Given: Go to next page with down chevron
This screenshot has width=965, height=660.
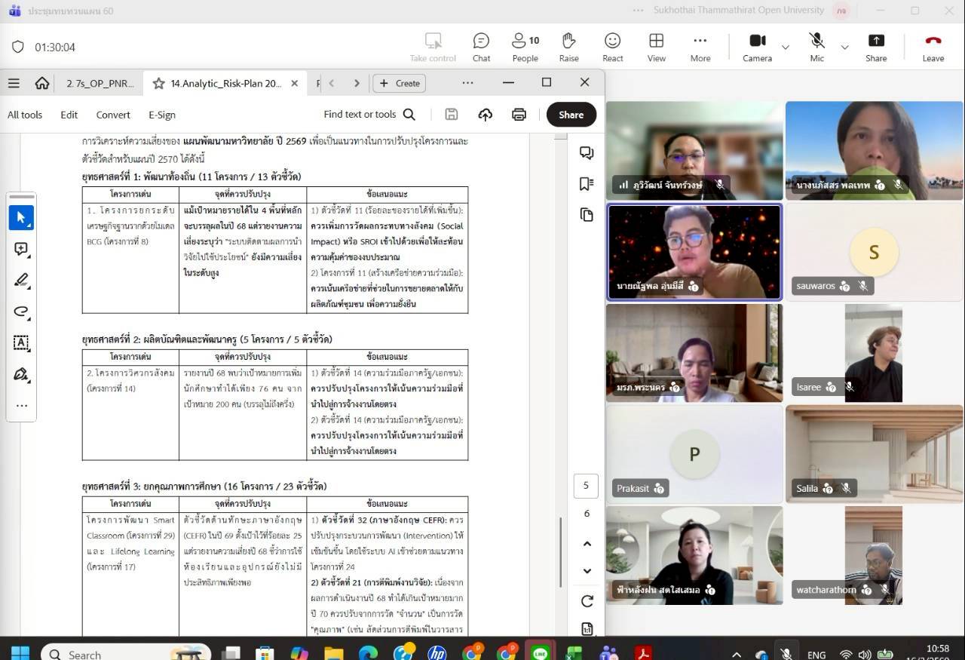Looking at the screenshot, I should (587, 571).
